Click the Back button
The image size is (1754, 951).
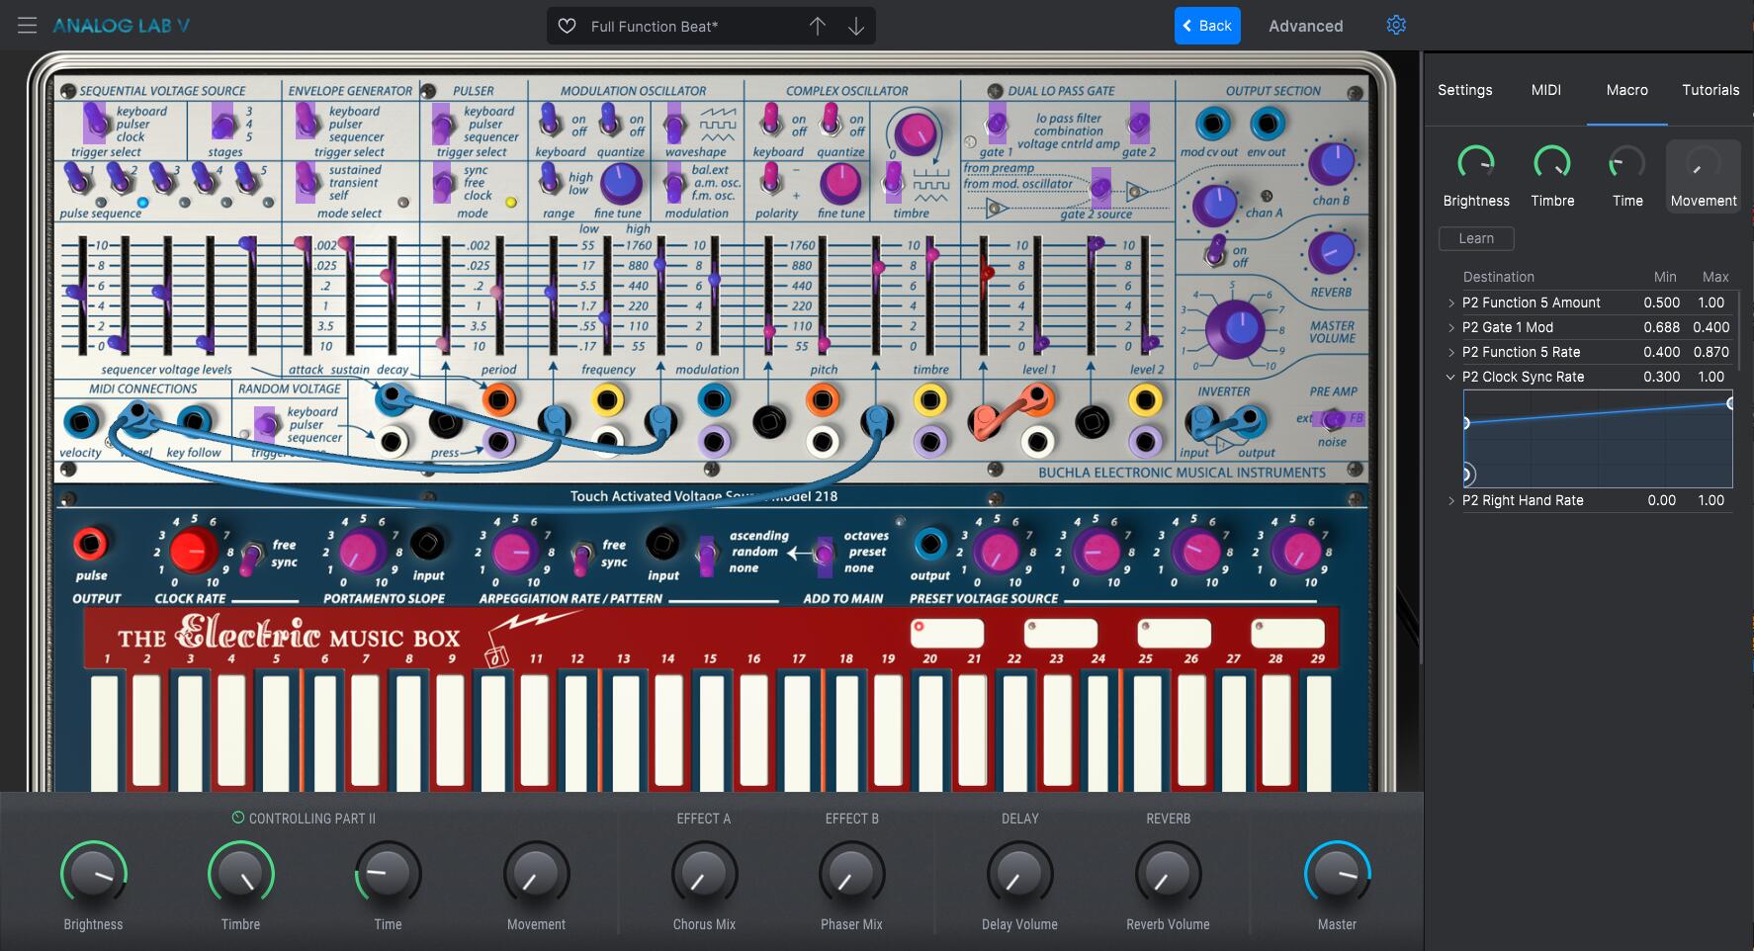point(1207,26)
